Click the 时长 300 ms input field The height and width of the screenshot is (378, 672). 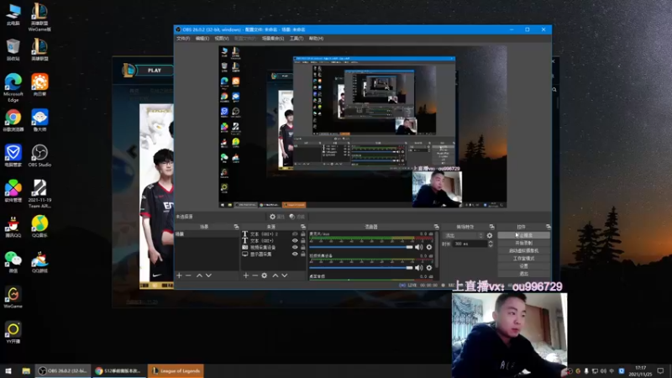(x=470, y=244)
